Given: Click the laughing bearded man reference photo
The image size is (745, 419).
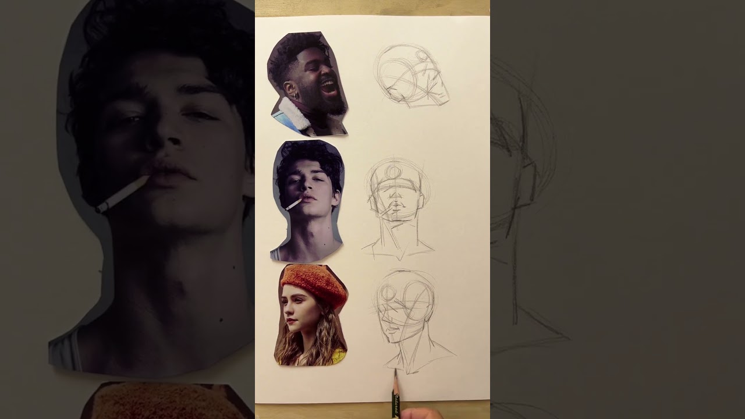Looking at the screenshot, I should tap(308, 84).
